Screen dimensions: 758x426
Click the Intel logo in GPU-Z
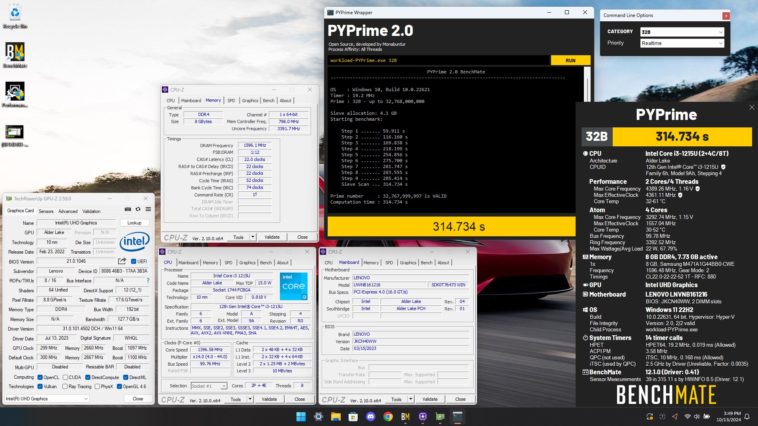(134, 241)
